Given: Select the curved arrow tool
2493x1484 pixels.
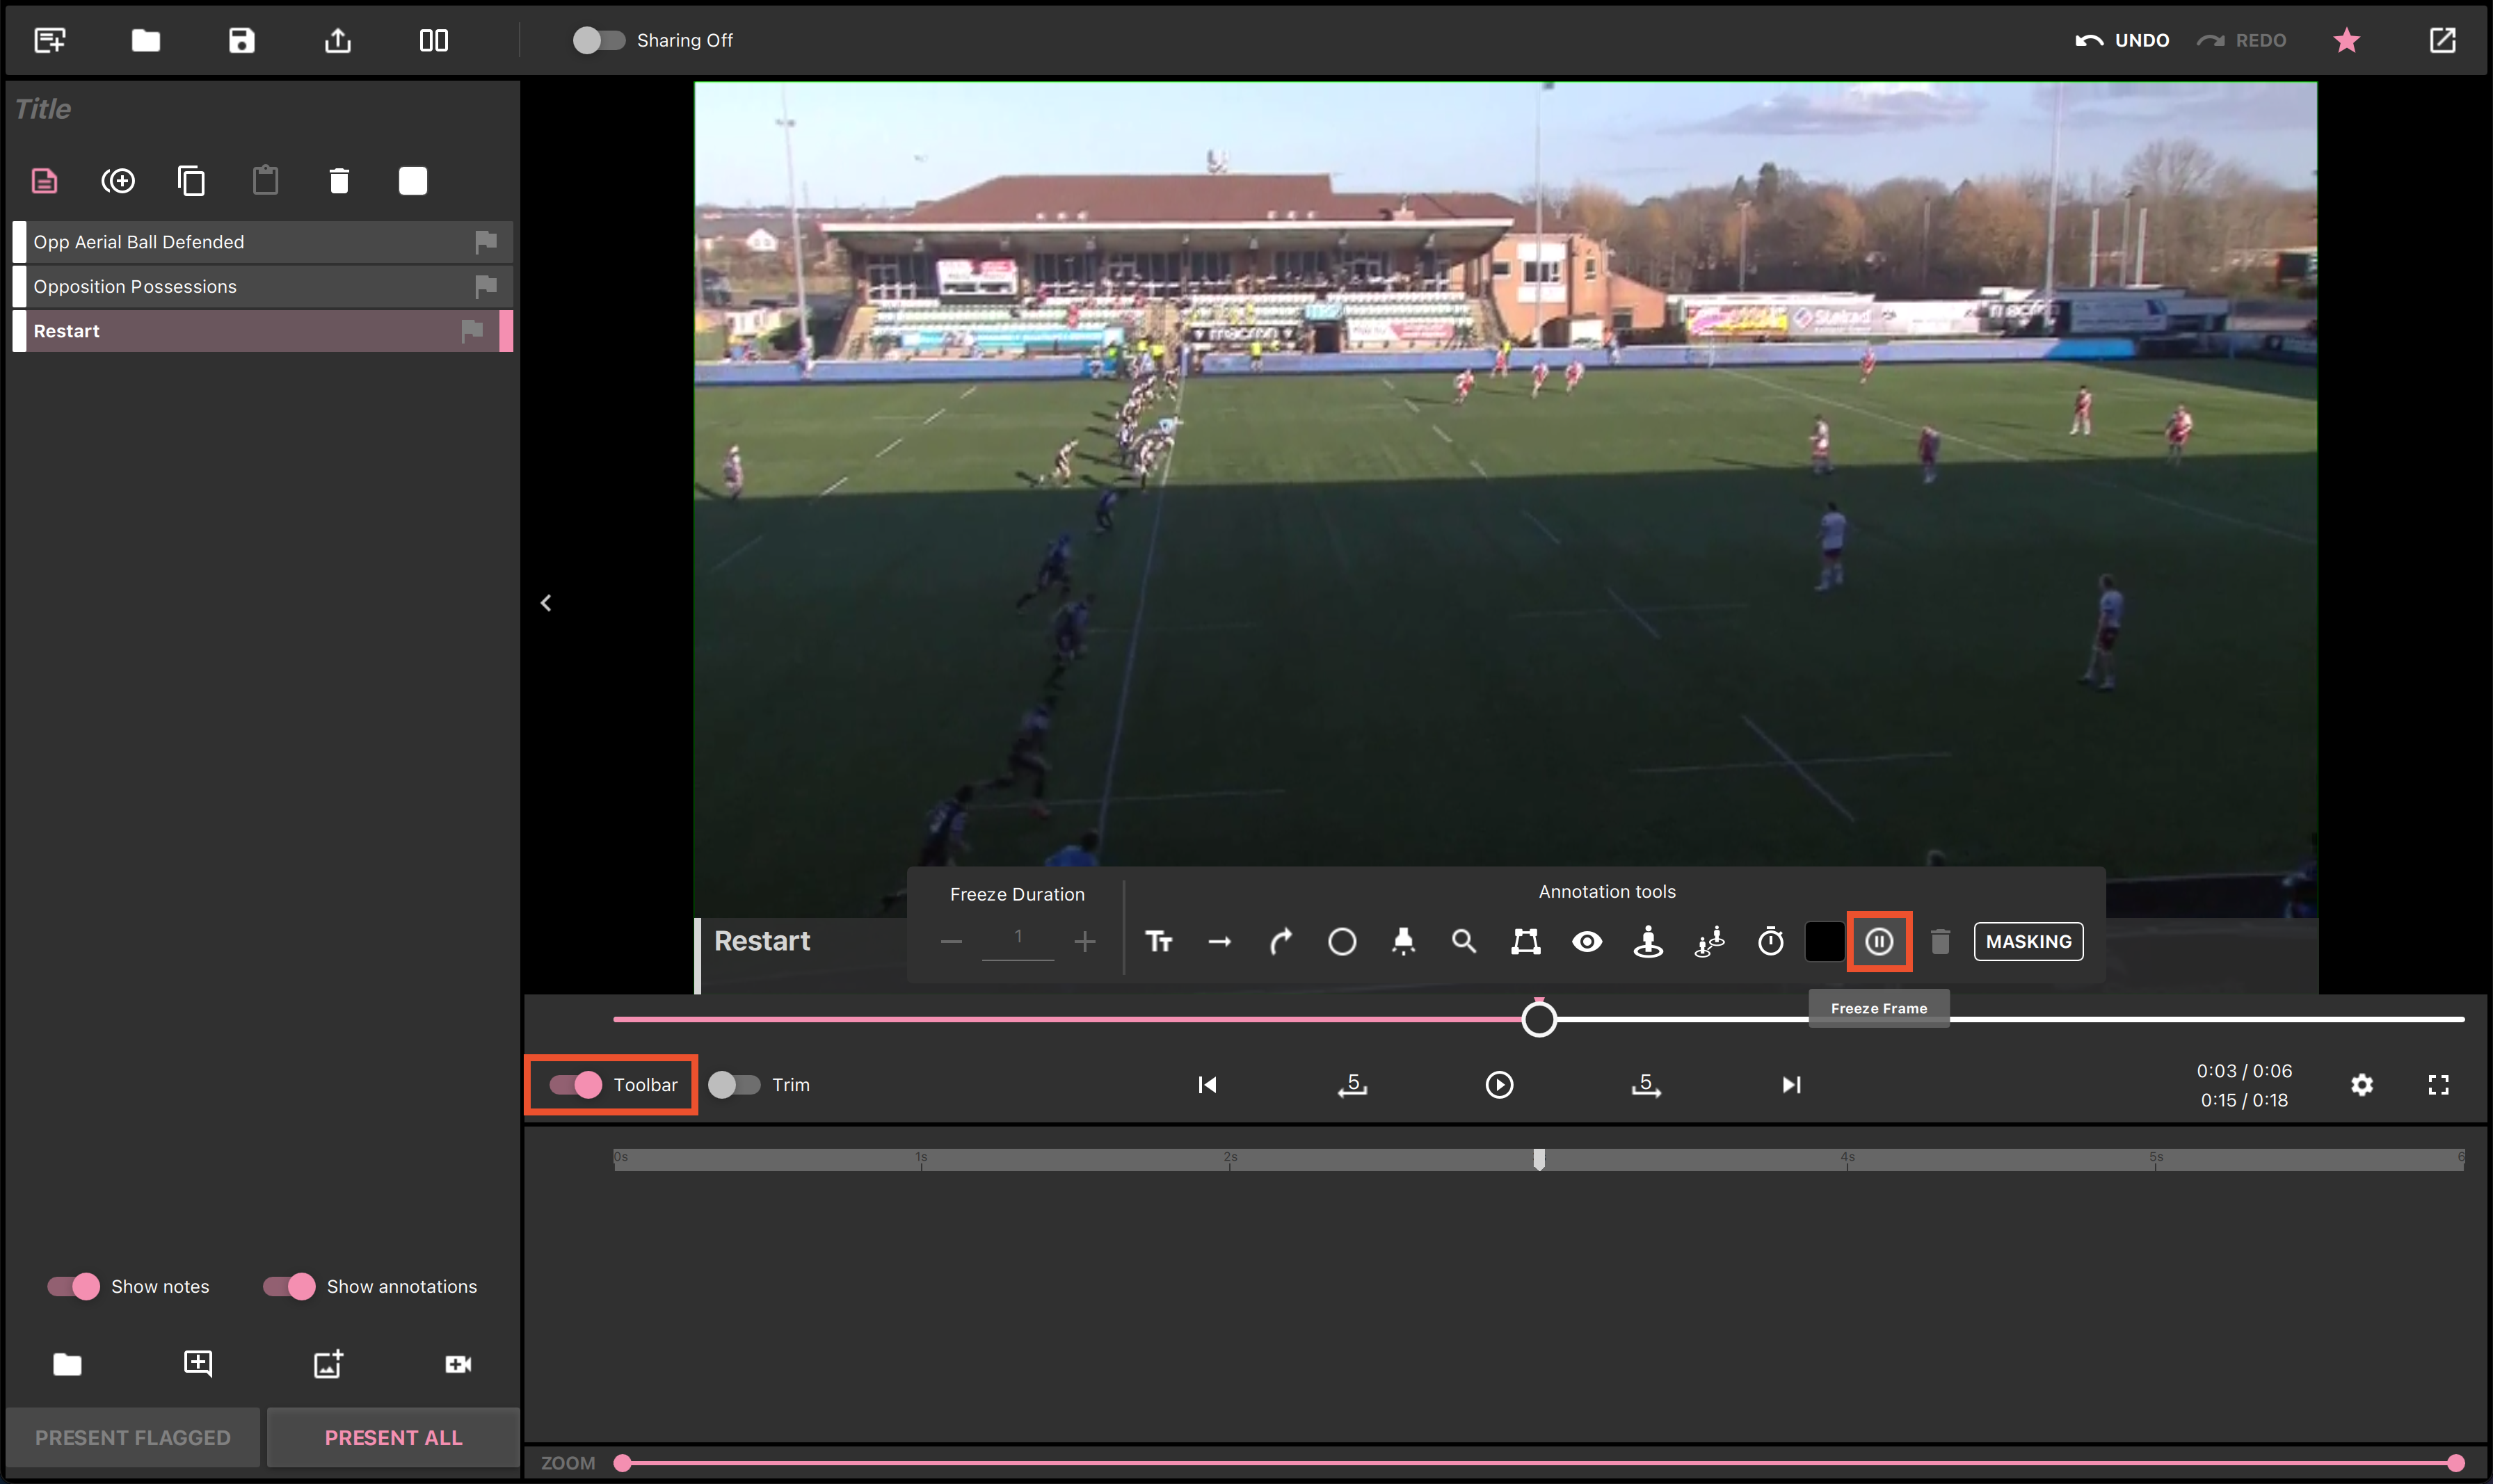Looking at the screenshot, I should coord(1281,941).
